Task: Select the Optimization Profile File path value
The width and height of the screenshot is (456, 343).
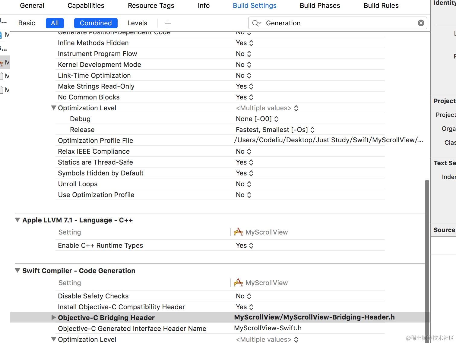Action: [329, 140]
